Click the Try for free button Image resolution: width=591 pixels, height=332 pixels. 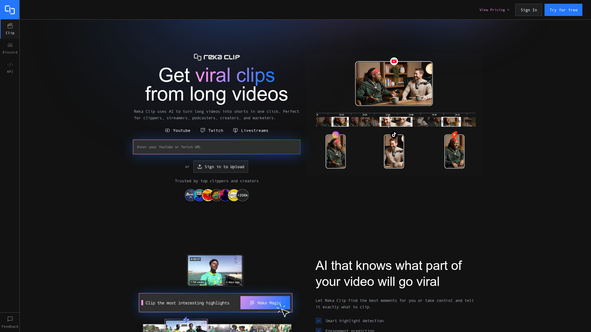(x=563, y=10)
